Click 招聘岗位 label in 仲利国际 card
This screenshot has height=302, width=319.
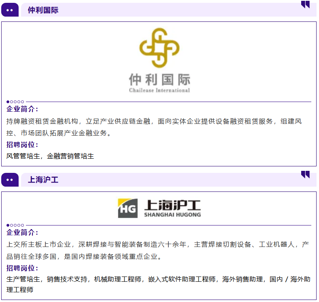coord(22,145)
